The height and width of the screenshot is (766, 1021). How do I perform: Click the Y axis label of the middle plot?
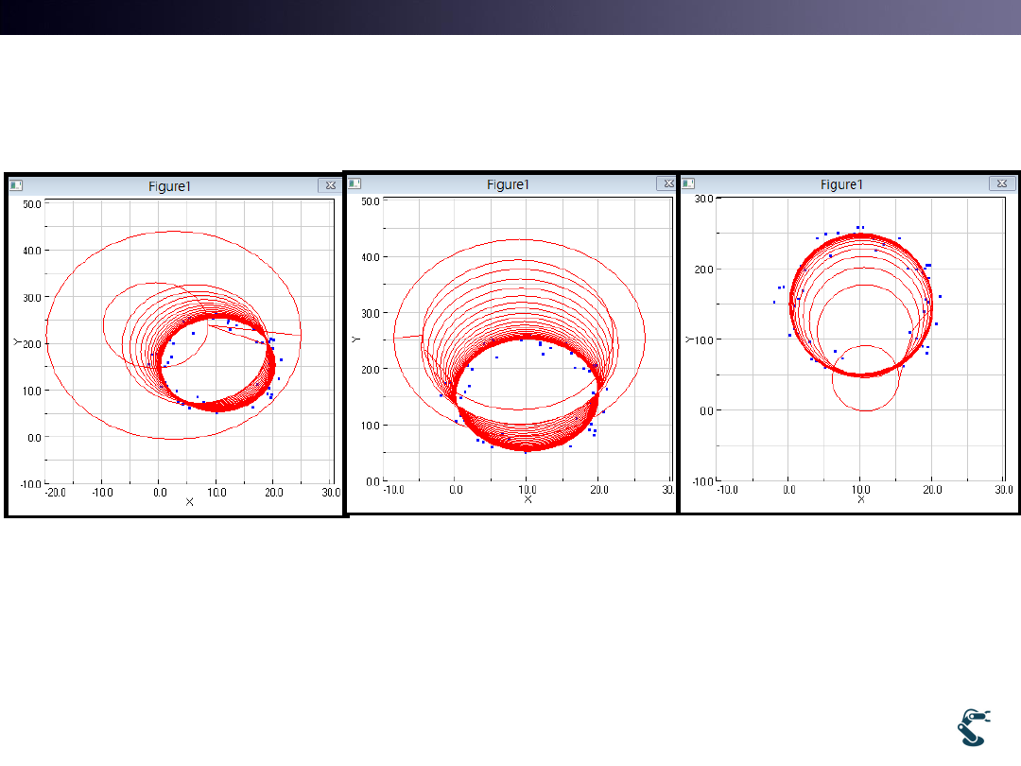coord(355,339)
